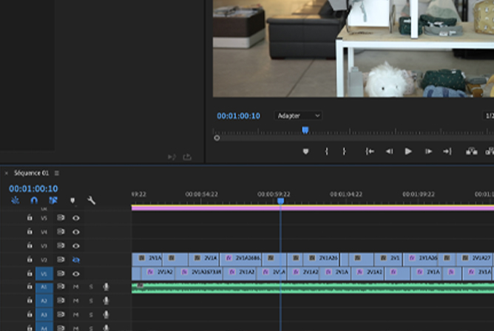Open playback resolution dropdown showing 1/2
494x331 pixels.
[x=489, y=116]
